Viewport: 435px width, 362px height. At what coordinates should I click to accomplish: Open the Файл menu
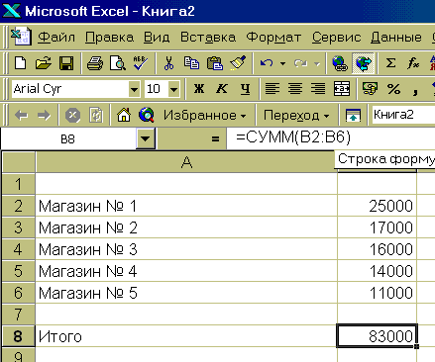(56, 38)
